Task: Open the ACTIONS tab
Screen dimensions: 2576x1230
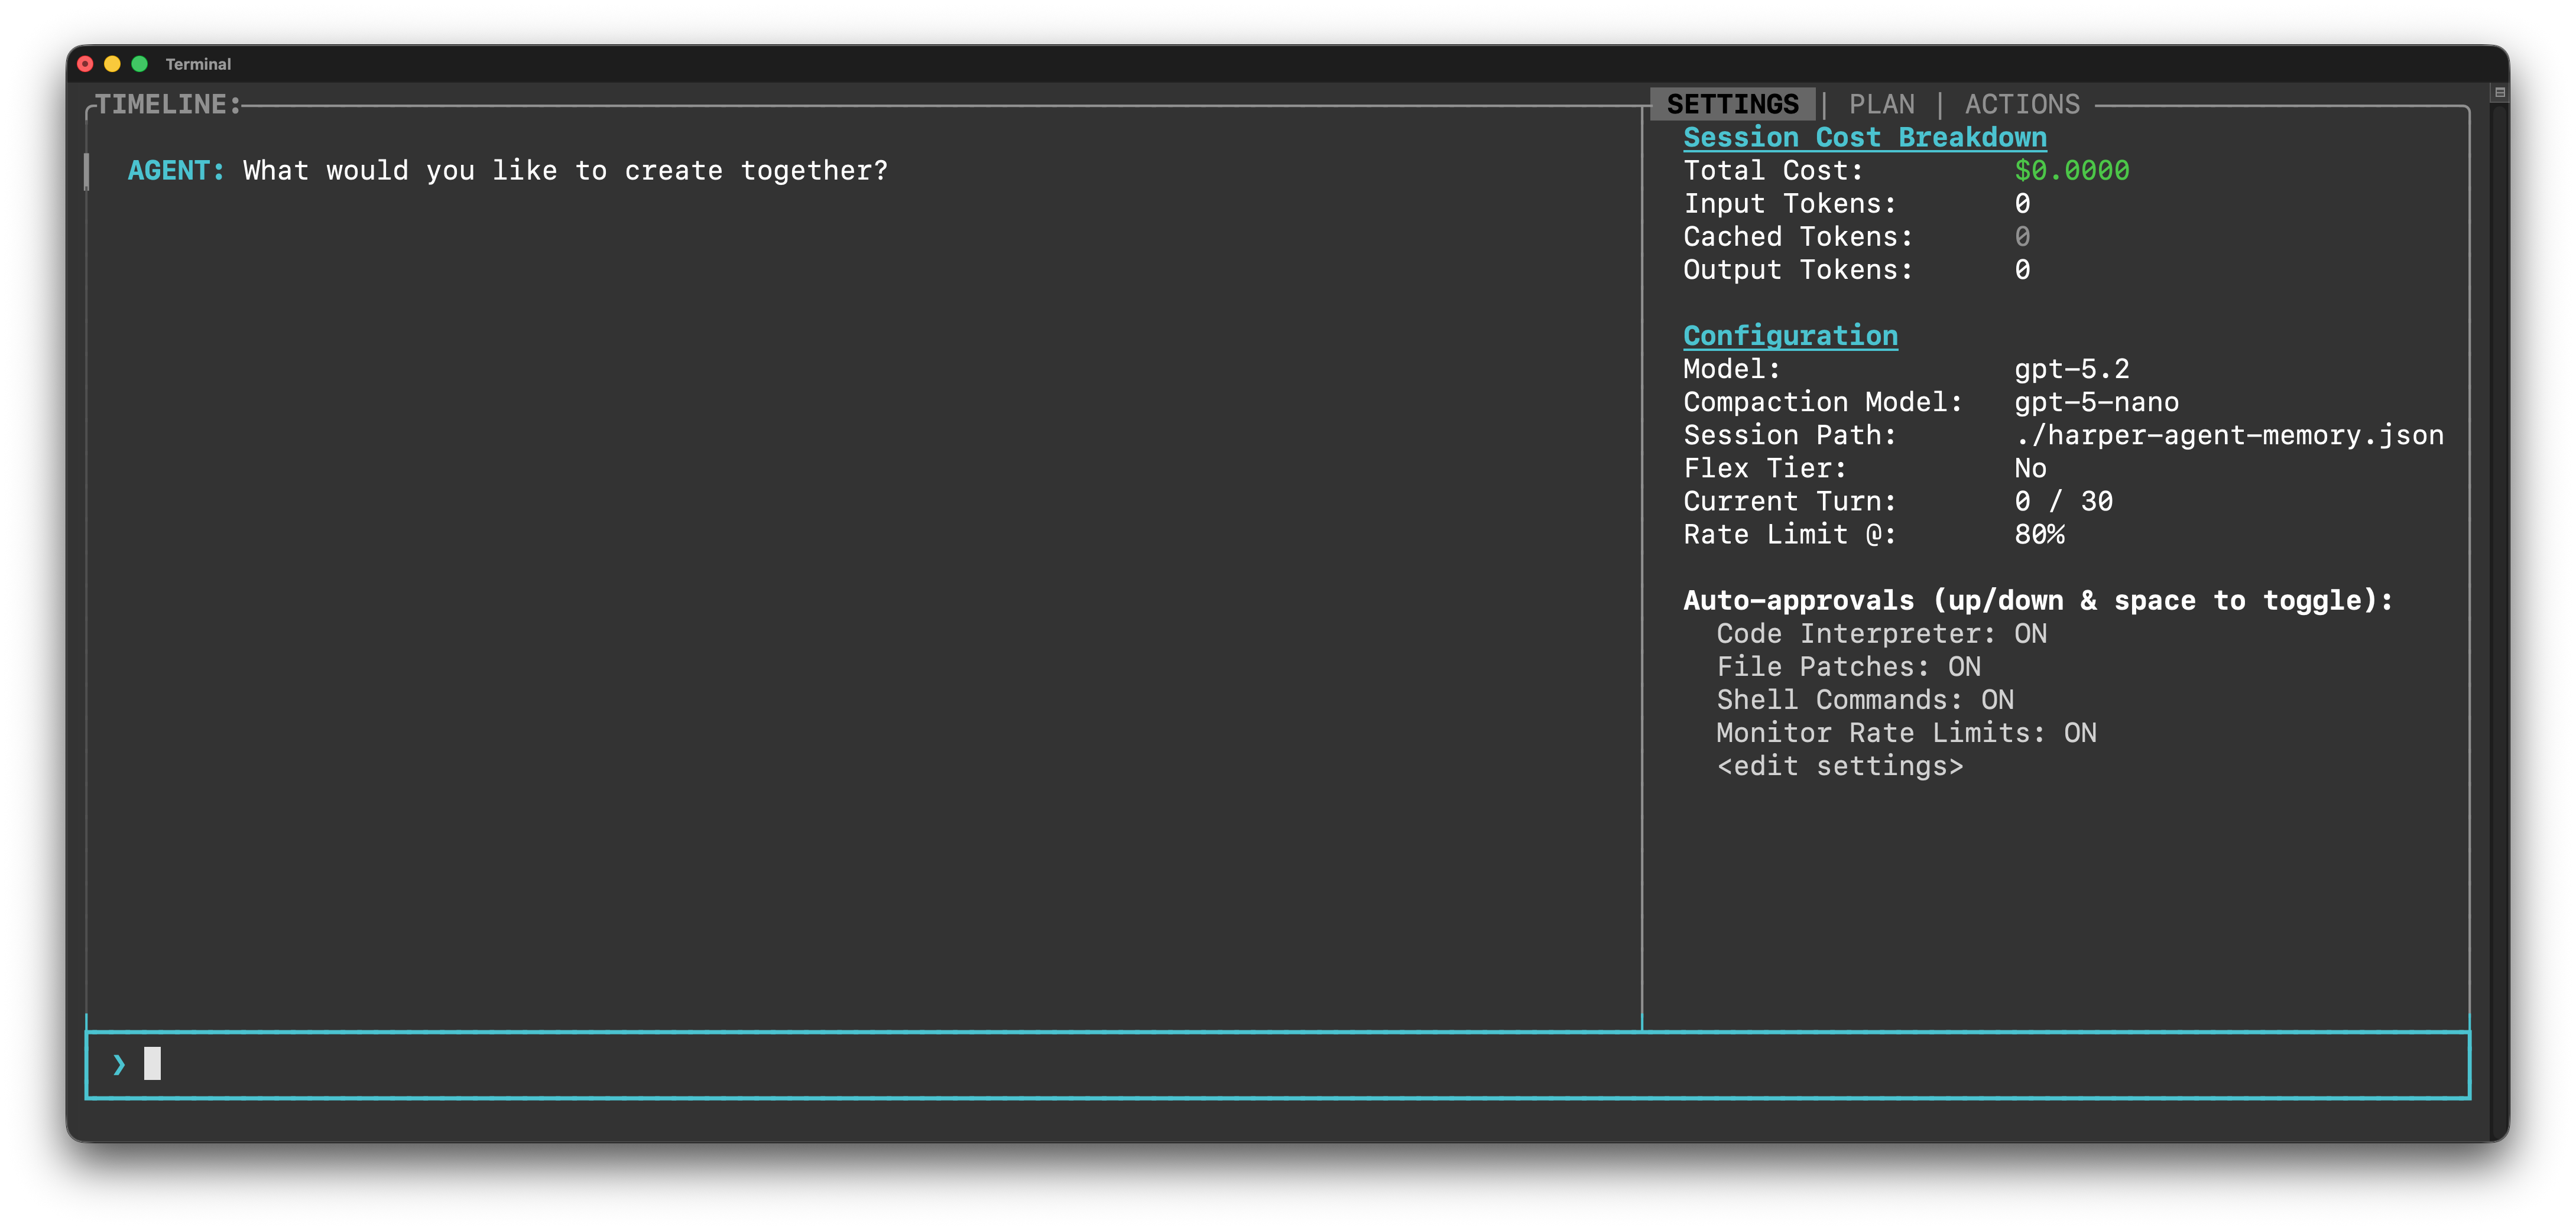Action: [x=2022, y=104]
